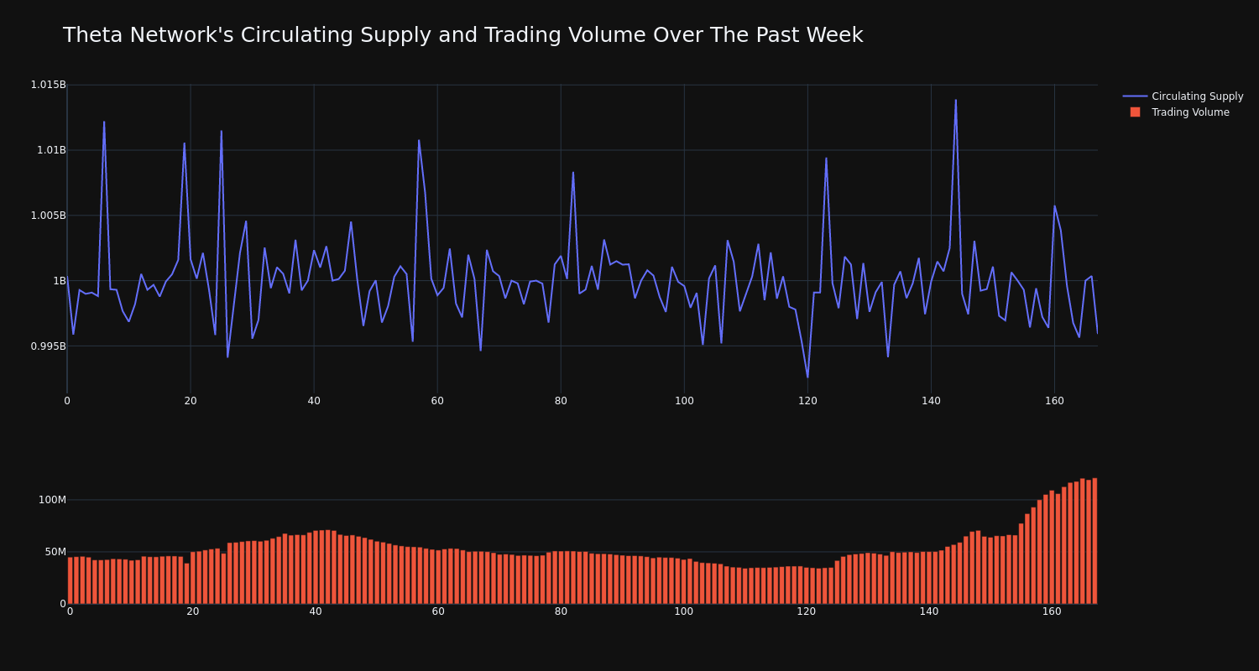Click the 50M volume axis label
Viewport: 1259px width, 671px height.
pos(55,552)
